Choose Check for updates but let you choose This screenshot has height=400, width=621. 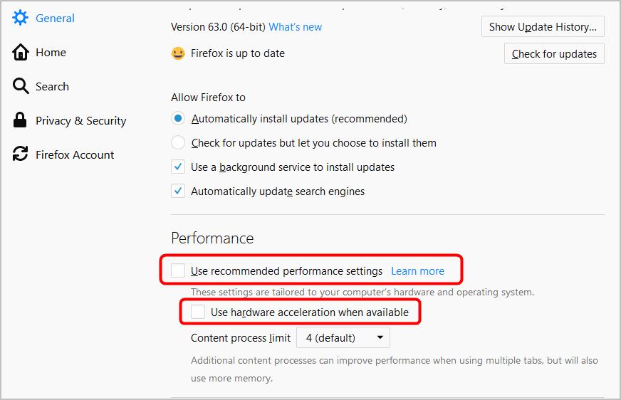[x=178, y=143]
